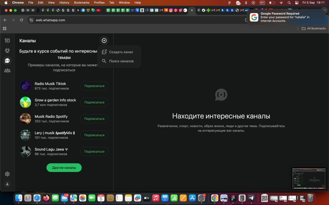Subscribe to the Sound Lagu Jawa channel

(94, 151)
